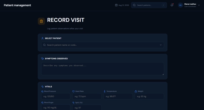Click the Patient management title link
The height and width of the screenshot is (110, 204).
(x=17, y=5)
